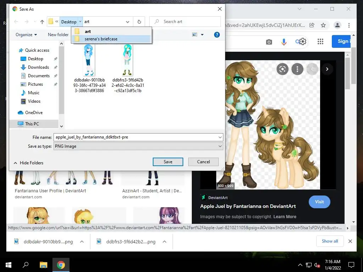Open Apple Juel by Fantarianna title link

pyautogui.click(x=248, y=206)
